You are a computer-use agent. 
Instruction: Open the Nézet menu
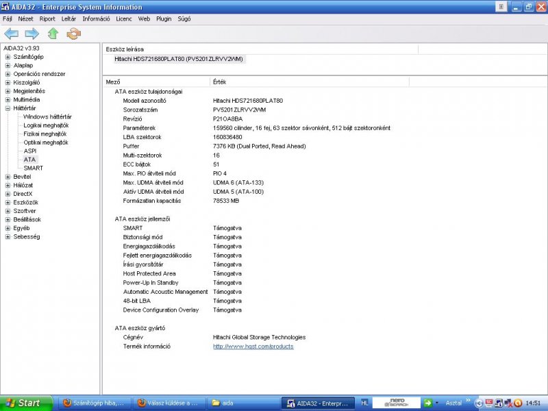25,19
